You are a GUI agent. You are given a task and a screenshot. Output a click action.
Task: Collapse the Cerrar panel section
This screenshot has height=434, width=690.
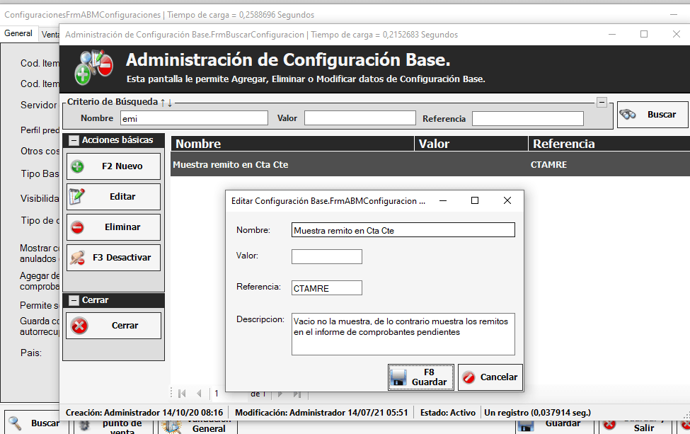click(74, 300)
